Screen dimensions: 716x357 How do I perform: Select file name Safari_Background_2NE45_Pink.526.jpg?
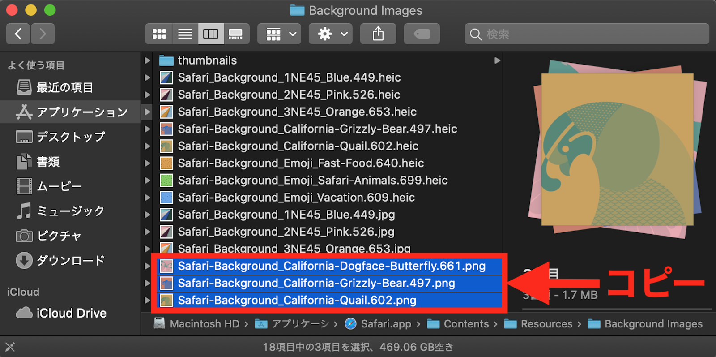tap(286, 232)
